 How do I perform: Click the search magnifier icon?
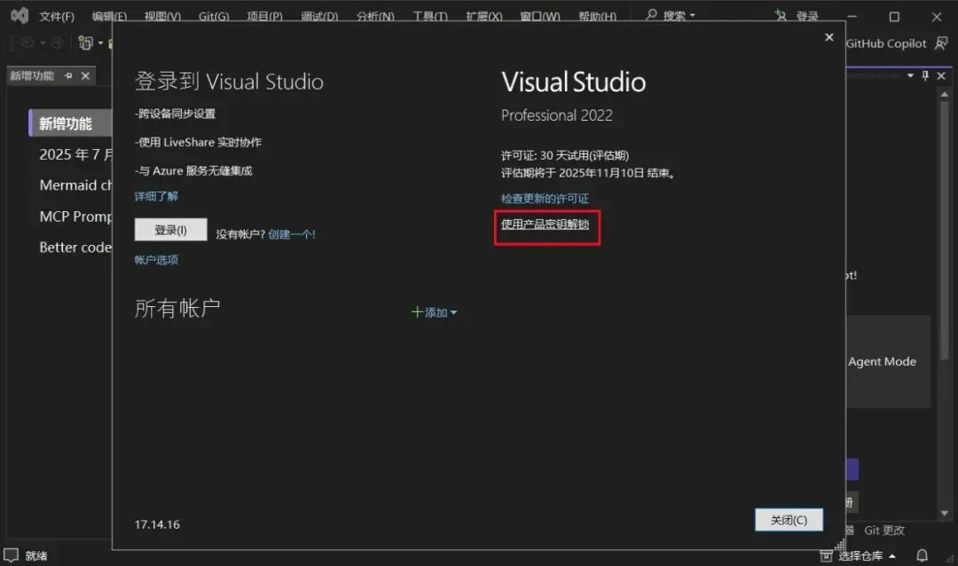click(x=652, y=15)
